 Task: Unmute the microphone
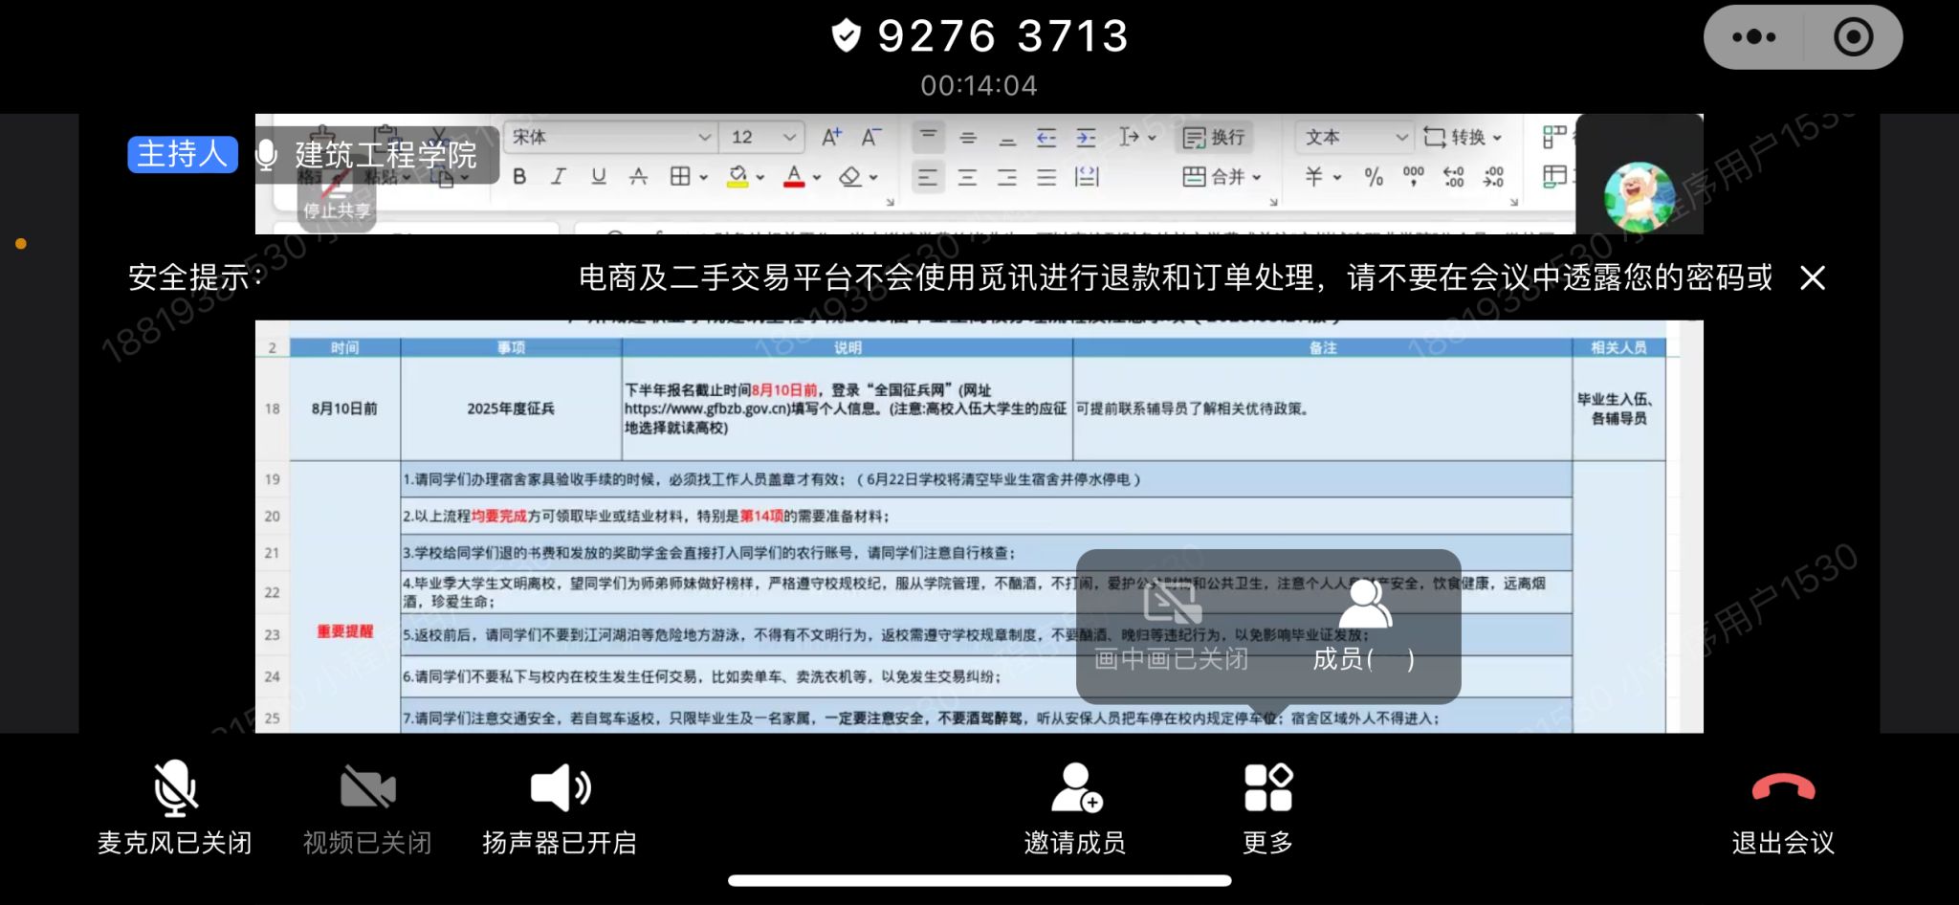coord(174,789)
